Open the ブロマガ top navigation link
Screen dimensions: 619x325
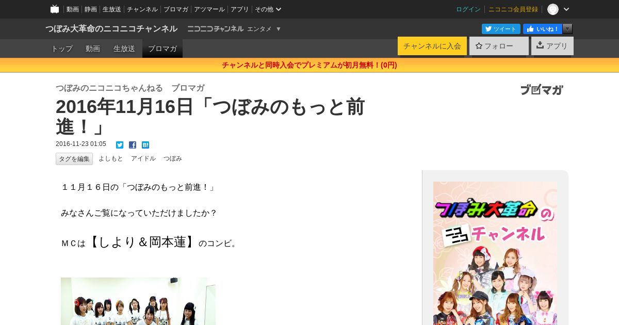click(x=176, y=9)
